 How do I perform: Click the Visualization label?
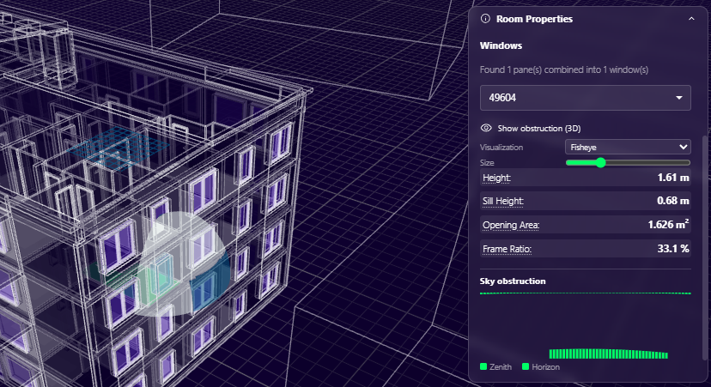[x=501, y=148]
